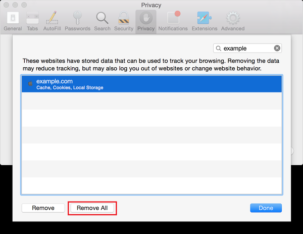Viewport: 303px width, 234px height.
Task: Click the Done button
Action: (266, 208)
